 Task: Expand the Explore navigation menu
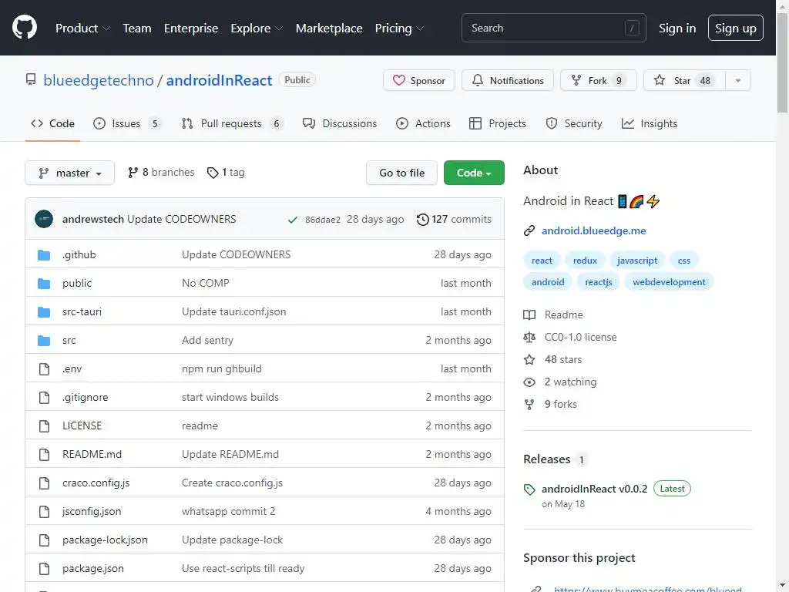[257, 29]
